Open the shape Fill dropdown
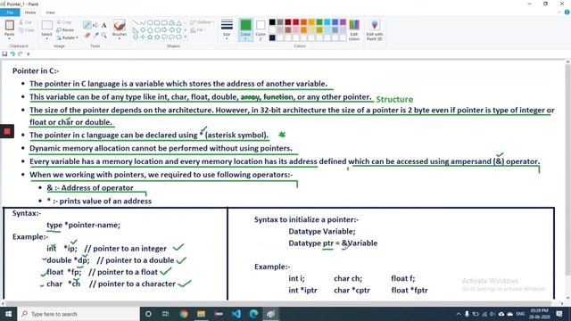 pos(197,30)
